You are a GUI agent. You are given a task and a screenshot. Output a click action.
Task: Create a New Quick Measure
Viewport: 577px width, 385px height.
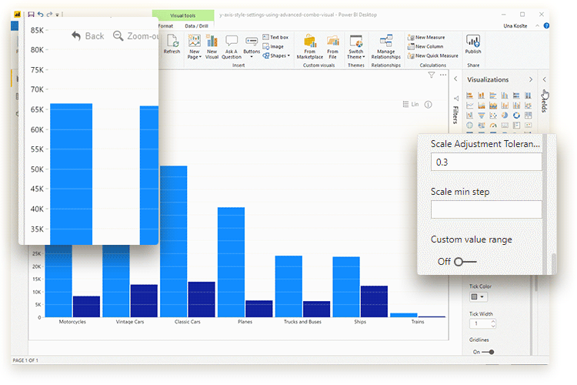[432, 55]
